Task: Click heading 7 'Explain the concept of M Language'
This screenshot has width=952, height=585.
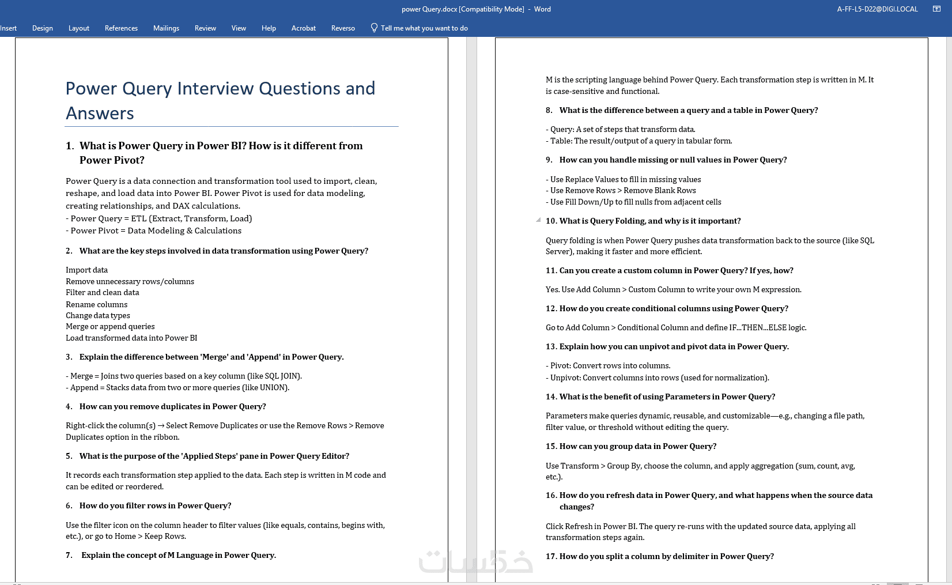Action: pos(171,555)
